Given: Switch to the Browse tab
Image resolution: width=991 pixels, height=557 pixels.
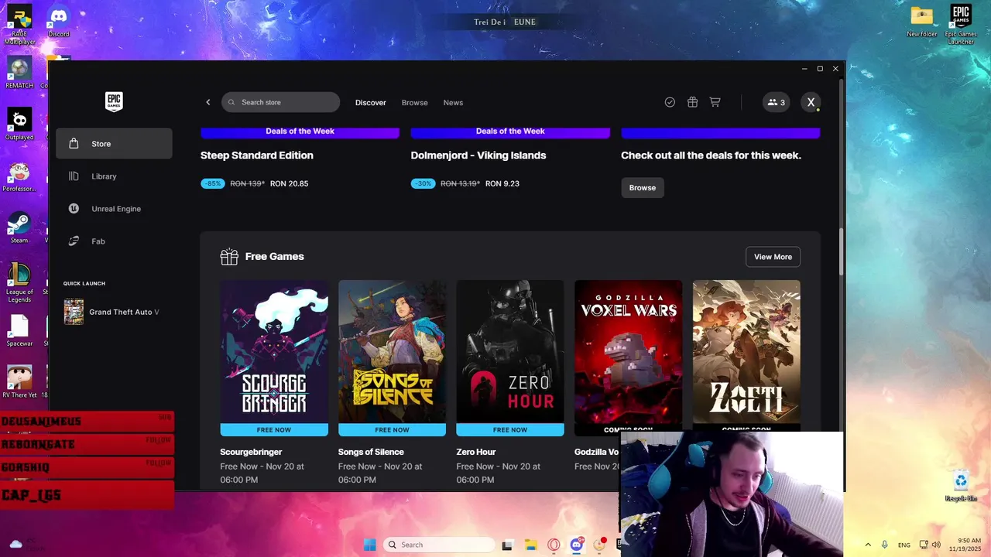Looking at the screenshot, I should (414, 102).
